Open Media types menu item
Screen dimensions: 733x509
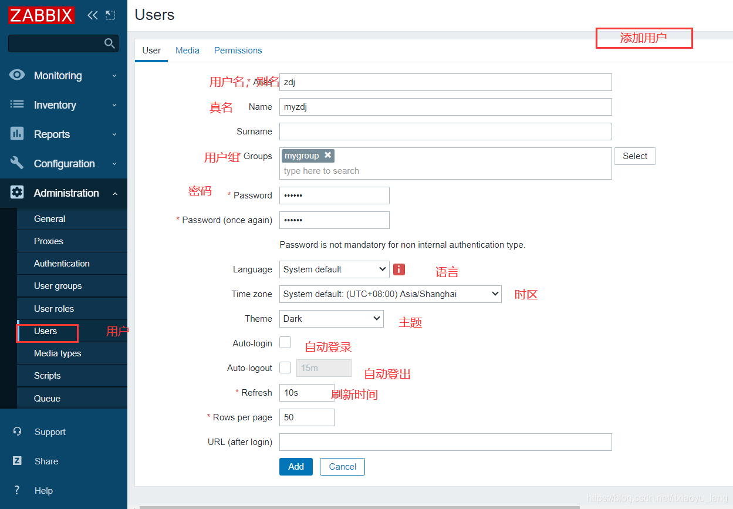[72, 353]
